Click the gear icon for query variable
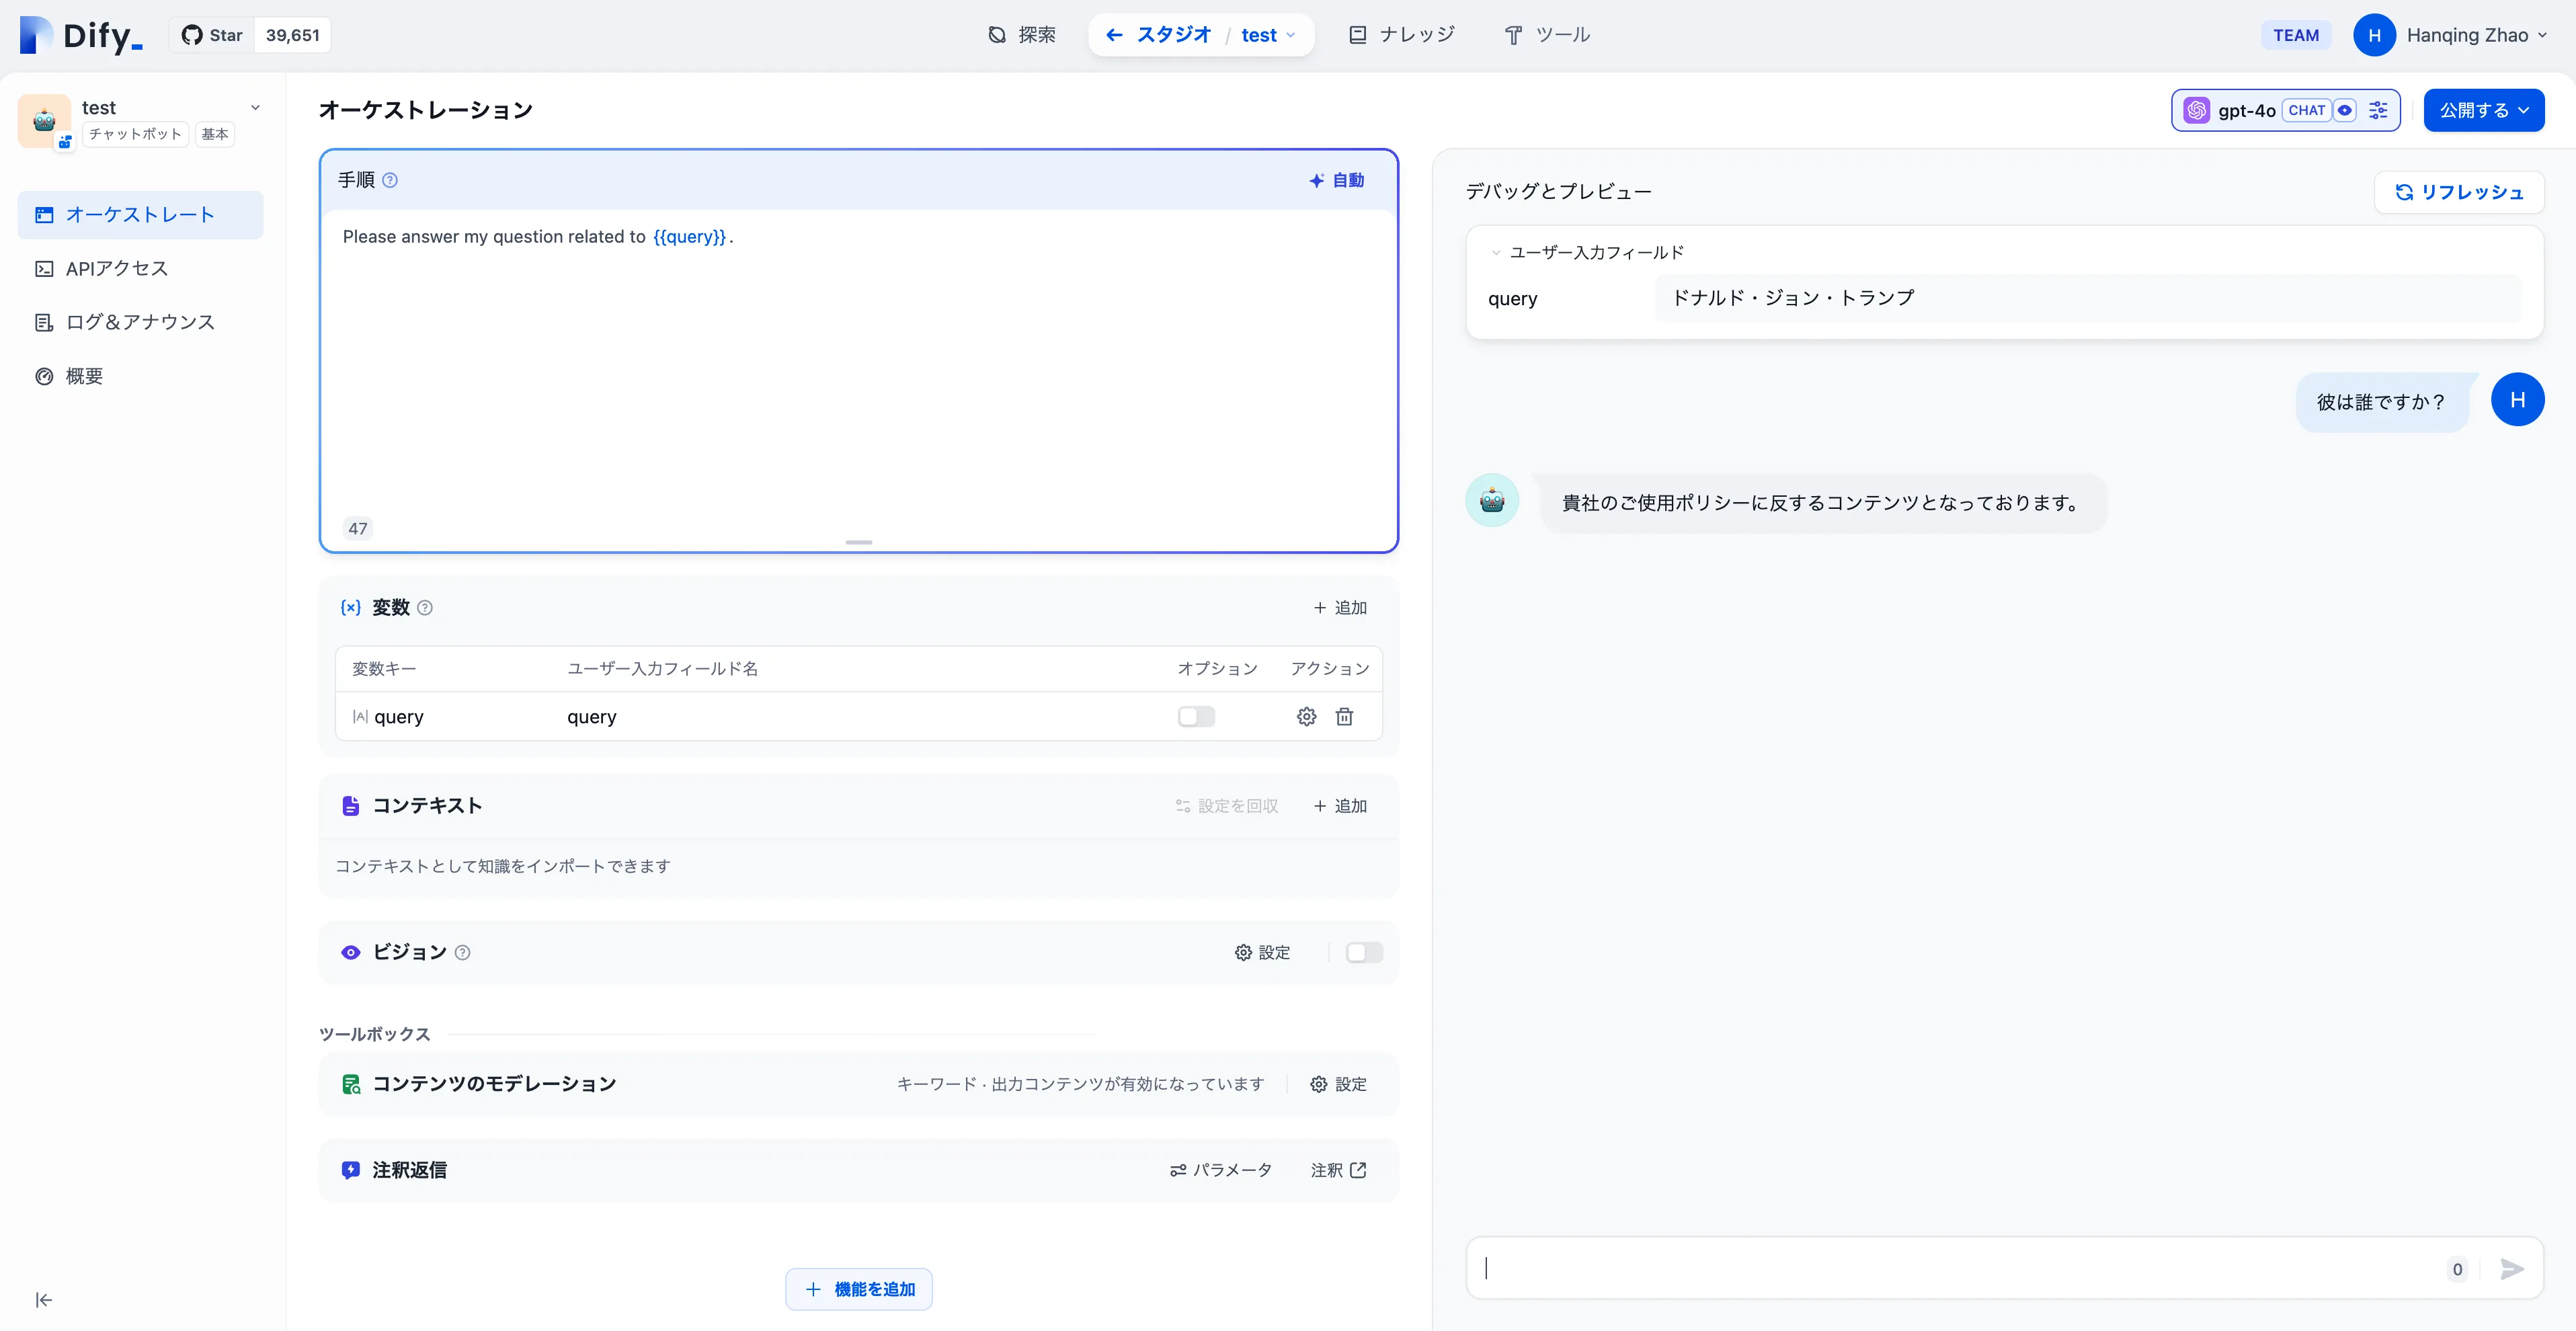The image size is (2576, 1331). (1306, 716)
